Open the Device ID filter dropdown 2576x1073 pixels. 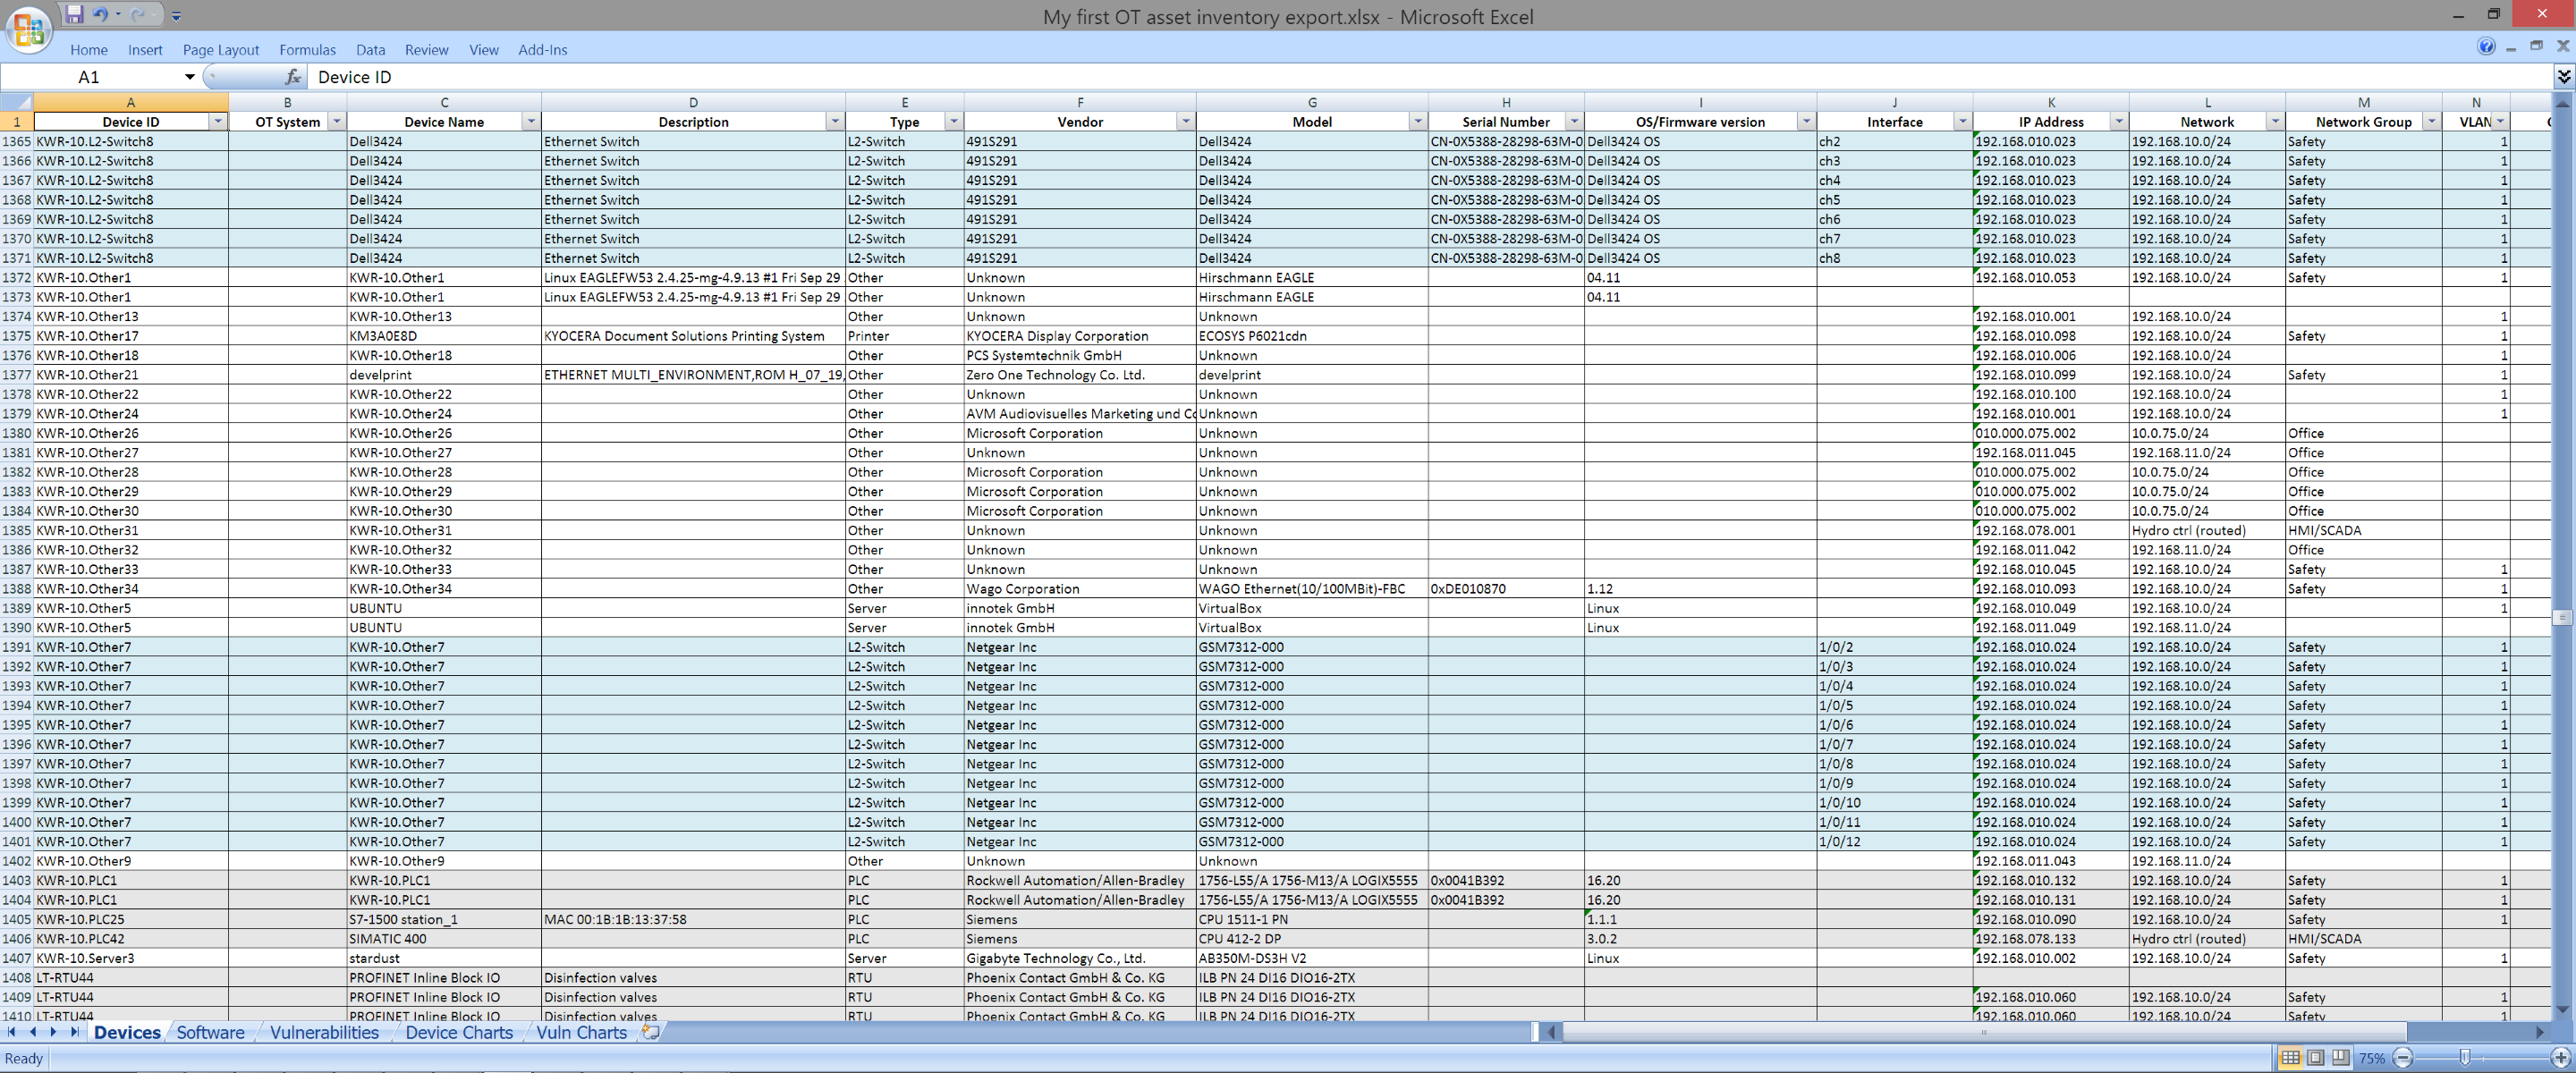(x=217, y=121)
